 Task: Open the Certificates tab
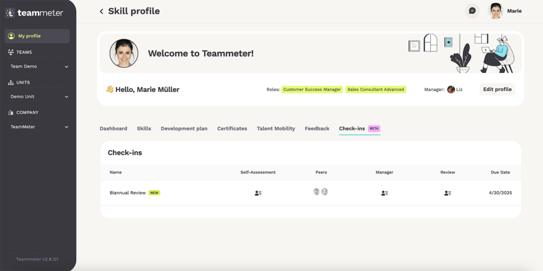(x=232, y=128)
